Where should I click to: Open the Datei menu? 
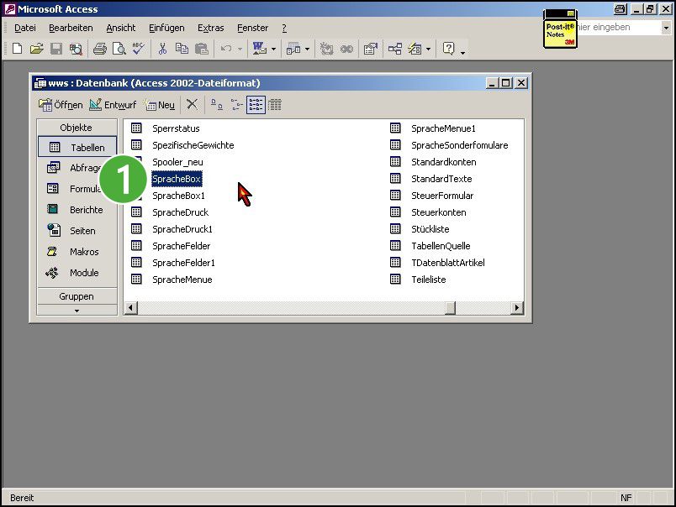(25, 28)
